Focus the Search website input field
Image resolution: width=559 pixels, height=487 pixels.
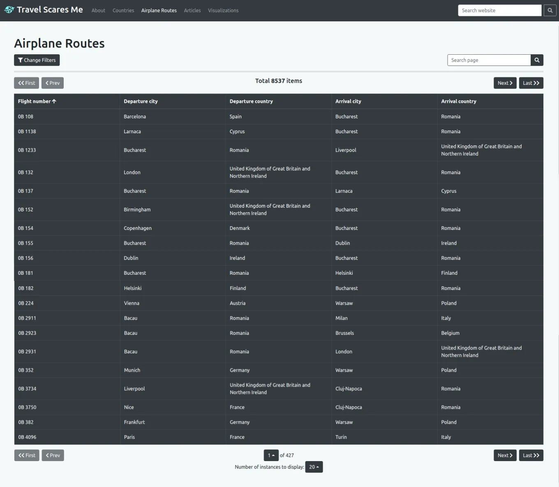click(x=499, y=10)
